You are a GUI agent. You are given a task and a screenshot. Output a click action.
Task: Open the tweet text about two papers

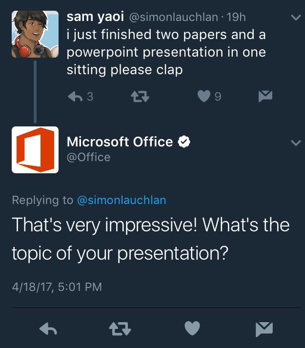[x=166, y=52]
